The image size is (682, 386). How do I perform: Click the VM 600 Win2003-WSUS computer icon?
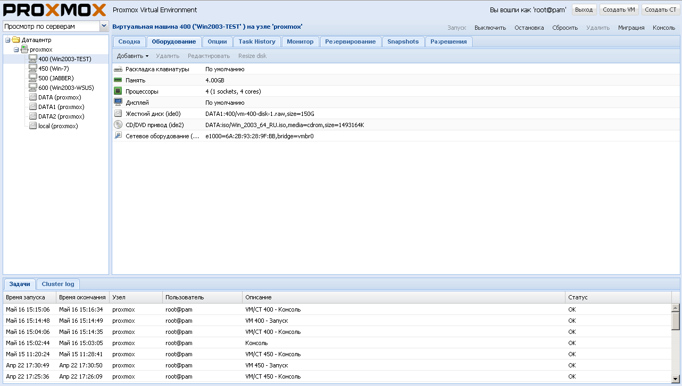pos(33,88)
